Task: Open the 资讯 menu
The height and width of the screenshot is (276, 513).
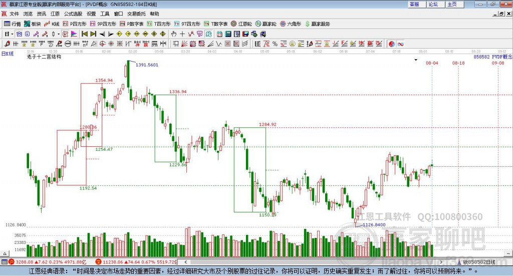Action: [x=41, y=14]
